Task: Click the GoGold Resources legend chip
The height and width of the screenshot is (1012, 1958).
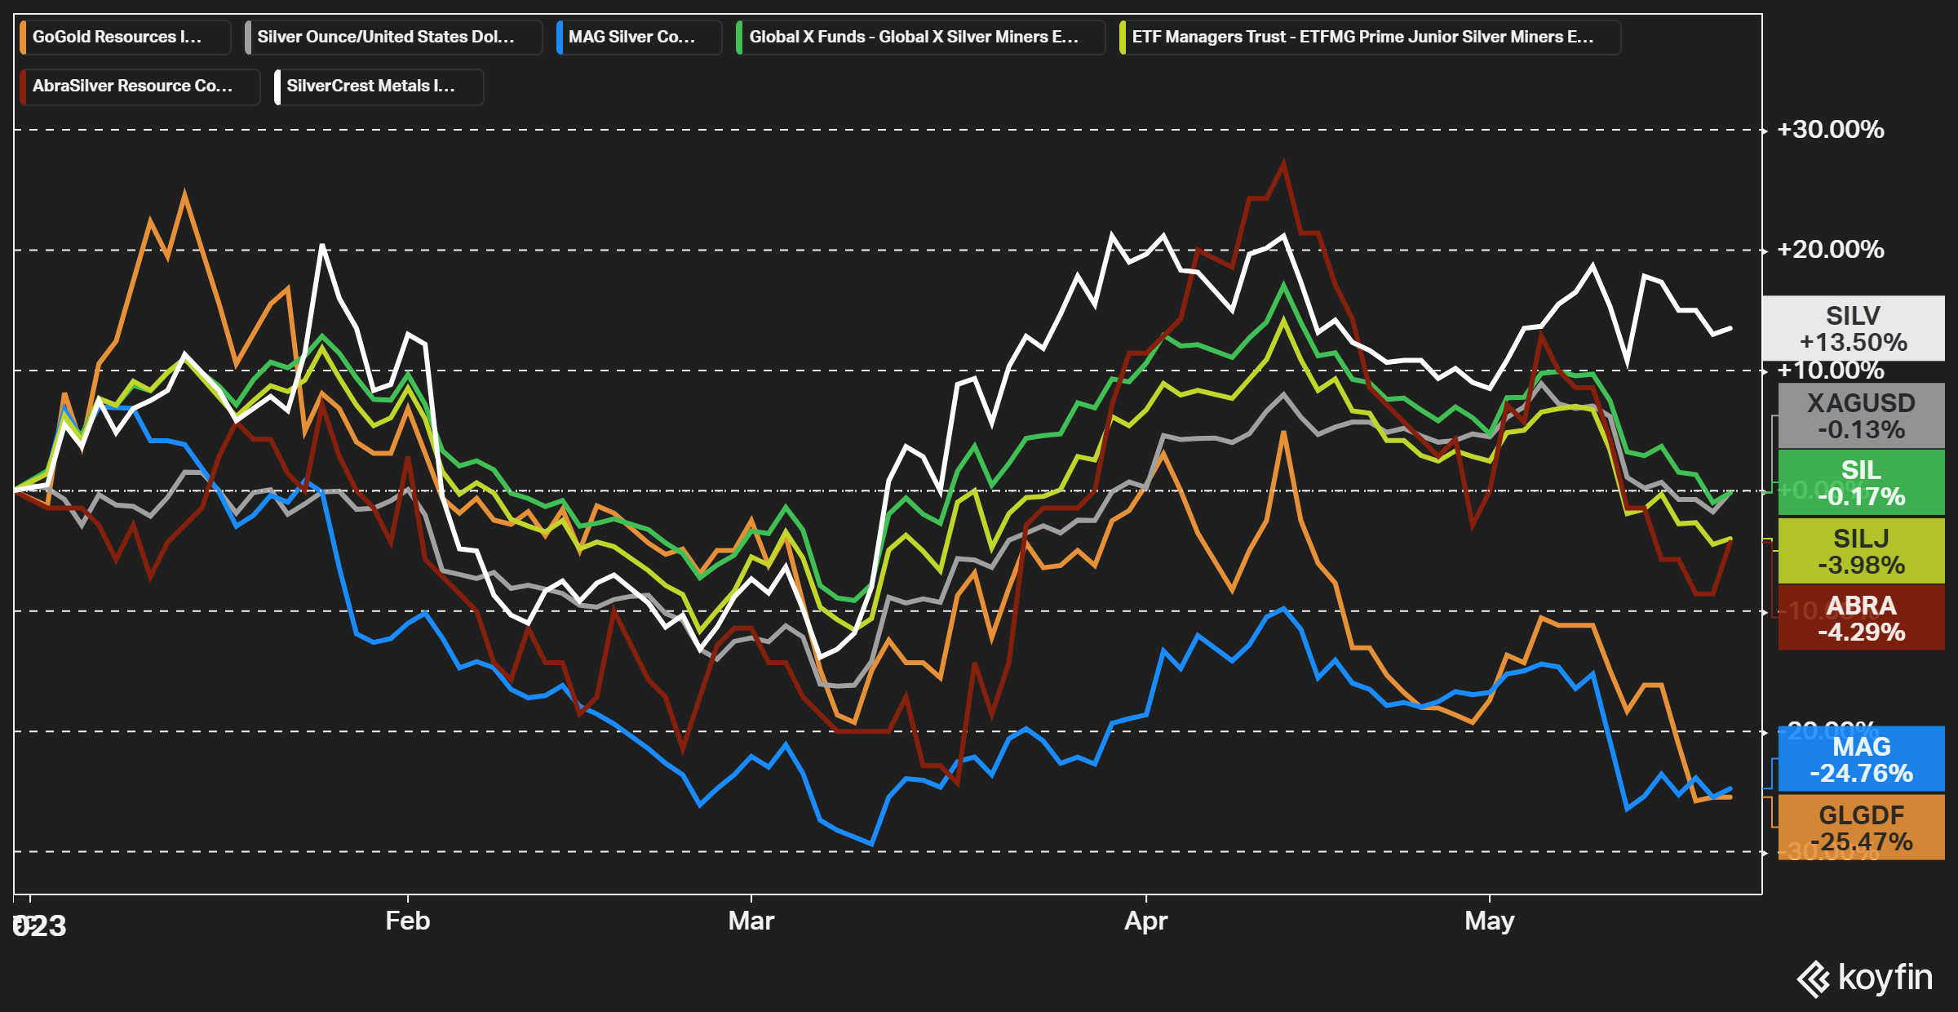Action: [124, 38]
